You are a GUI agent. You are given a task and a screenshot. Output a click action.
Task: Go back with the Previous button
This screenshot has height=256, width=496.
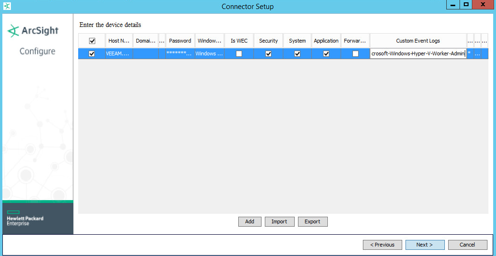pos(382,245)
